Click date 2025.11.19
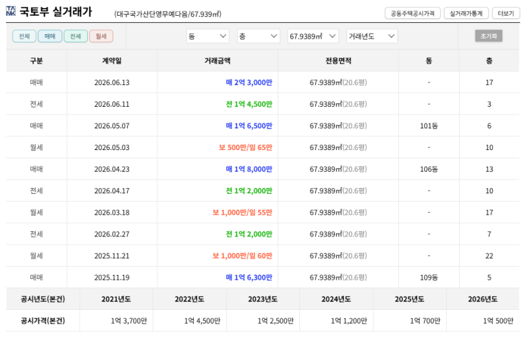 coord(112,278)
